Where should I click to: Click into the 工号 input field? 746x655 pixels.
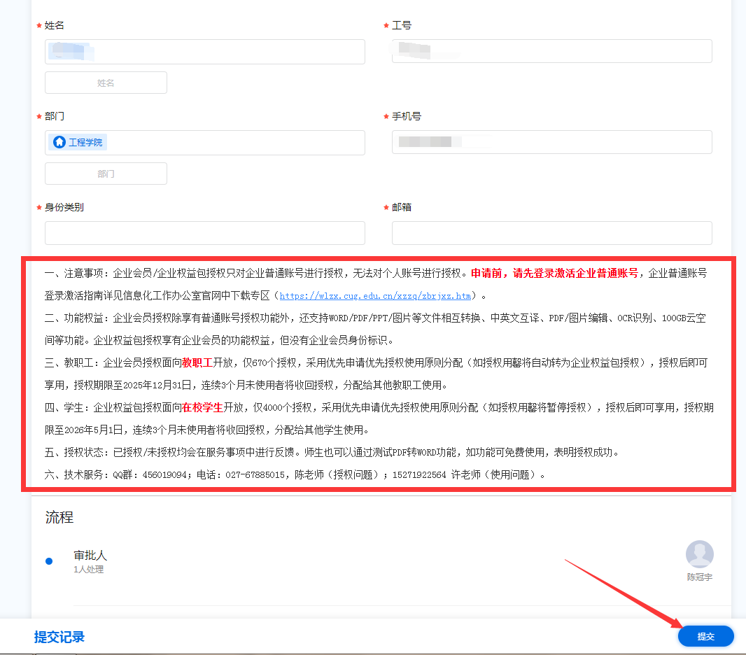point(551,52)
